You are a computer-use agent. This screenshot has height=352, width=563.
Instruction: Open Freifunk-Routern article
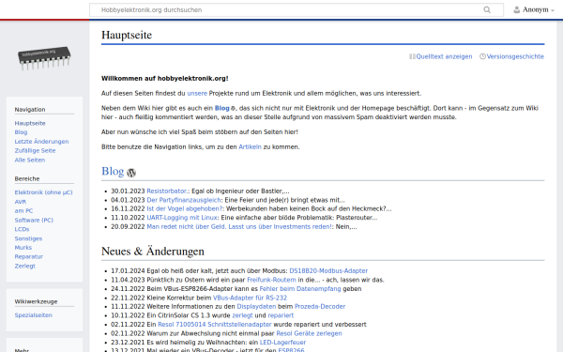coord(271,280)
